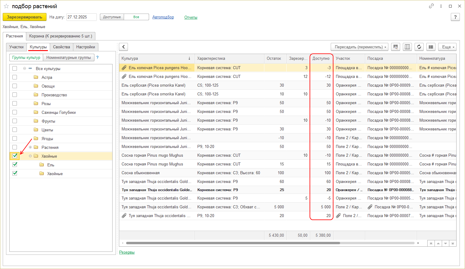Expand the Растения tree node

(30, 147)
